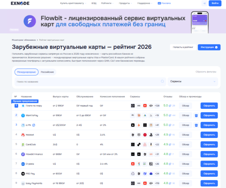Click the CardClub logo icon
226x188 pixels.
23,144
